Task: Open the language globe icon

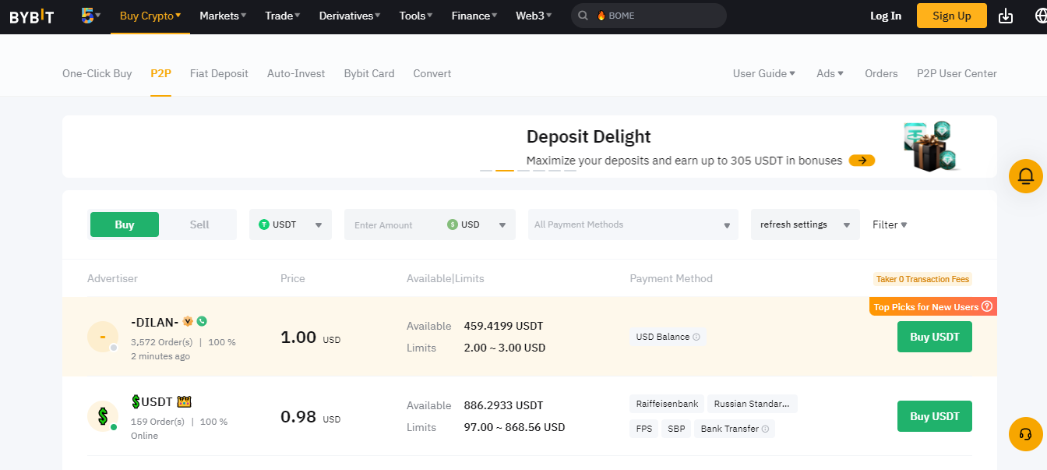Action: pyautogui.click(x=1040, y=16)
